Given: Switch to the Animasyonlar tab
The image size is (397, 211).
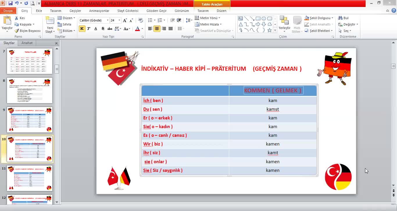Looking at the screenshot, I should coord(99,11).
